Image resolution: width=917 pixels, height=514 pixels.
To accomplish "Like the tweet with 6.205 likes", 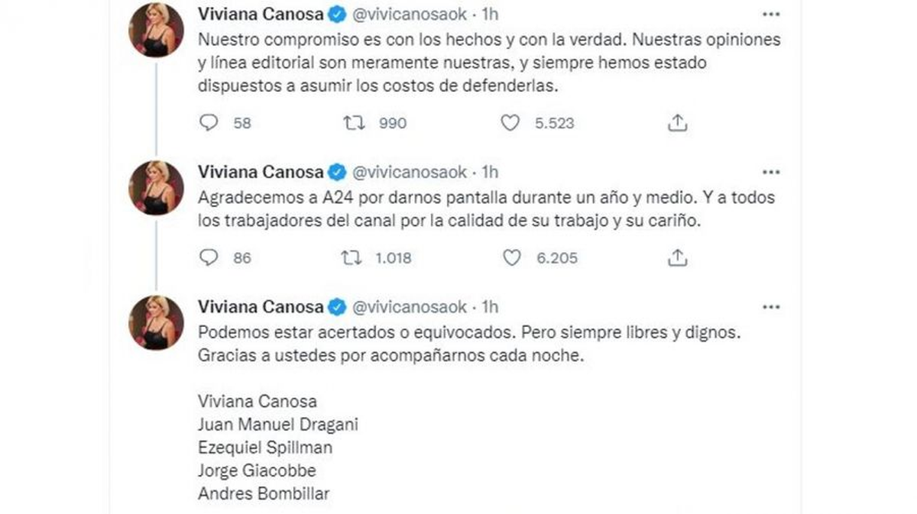I will pos(511,258).
